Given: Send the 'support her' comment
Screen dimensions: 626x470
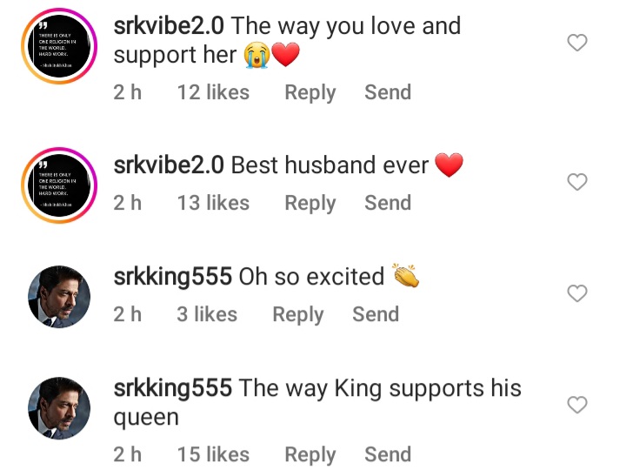Looking at the screenshot, I should coord(388,92).
